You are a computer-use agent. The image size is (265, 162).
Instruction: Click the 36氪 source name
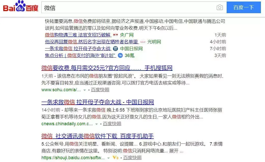click(130, 56)
